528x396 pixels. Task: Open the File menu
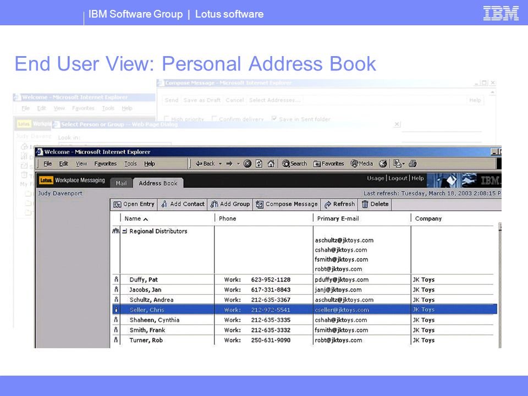(x=47, y=164)
